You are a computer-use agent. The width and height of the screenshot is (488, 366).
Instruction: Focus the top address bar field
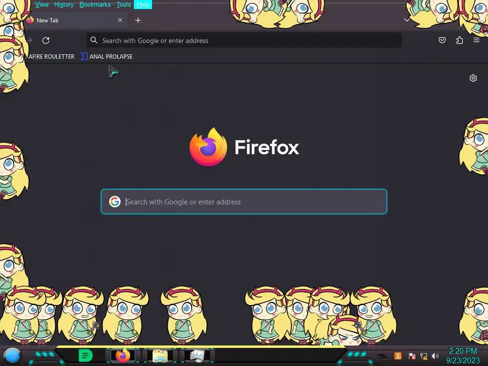click(244, 41)
